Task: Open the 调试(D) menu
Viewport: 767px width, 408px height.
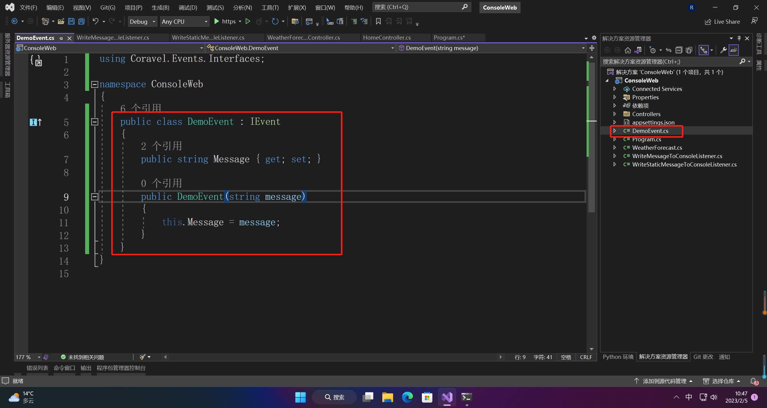Action: pyautogui.click(x=188, y=7)
